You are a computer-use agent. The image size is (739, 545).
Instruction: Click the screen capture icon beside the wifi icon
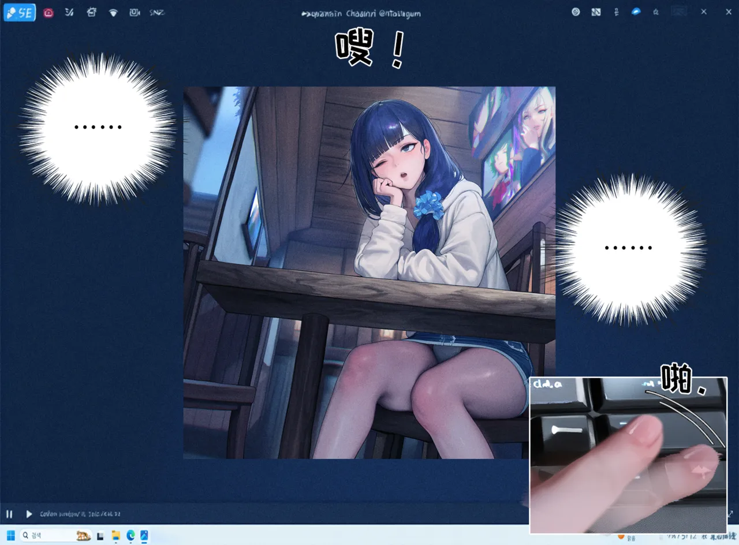(135, 12)
